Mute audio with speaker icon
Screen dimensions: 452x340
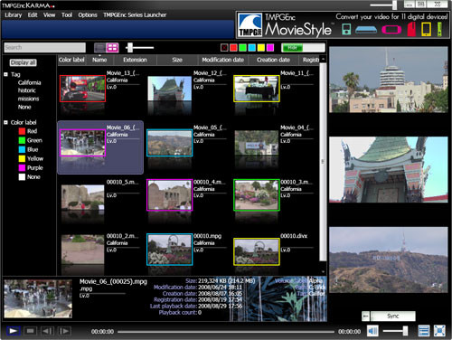coord(372,331)
